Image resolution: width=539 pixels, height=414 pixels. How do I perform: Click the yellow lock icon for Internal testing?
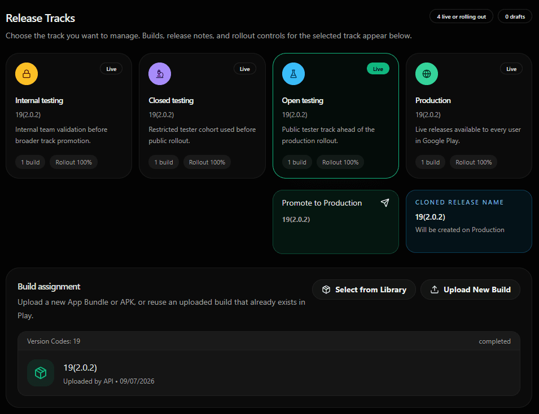(27, 74)
